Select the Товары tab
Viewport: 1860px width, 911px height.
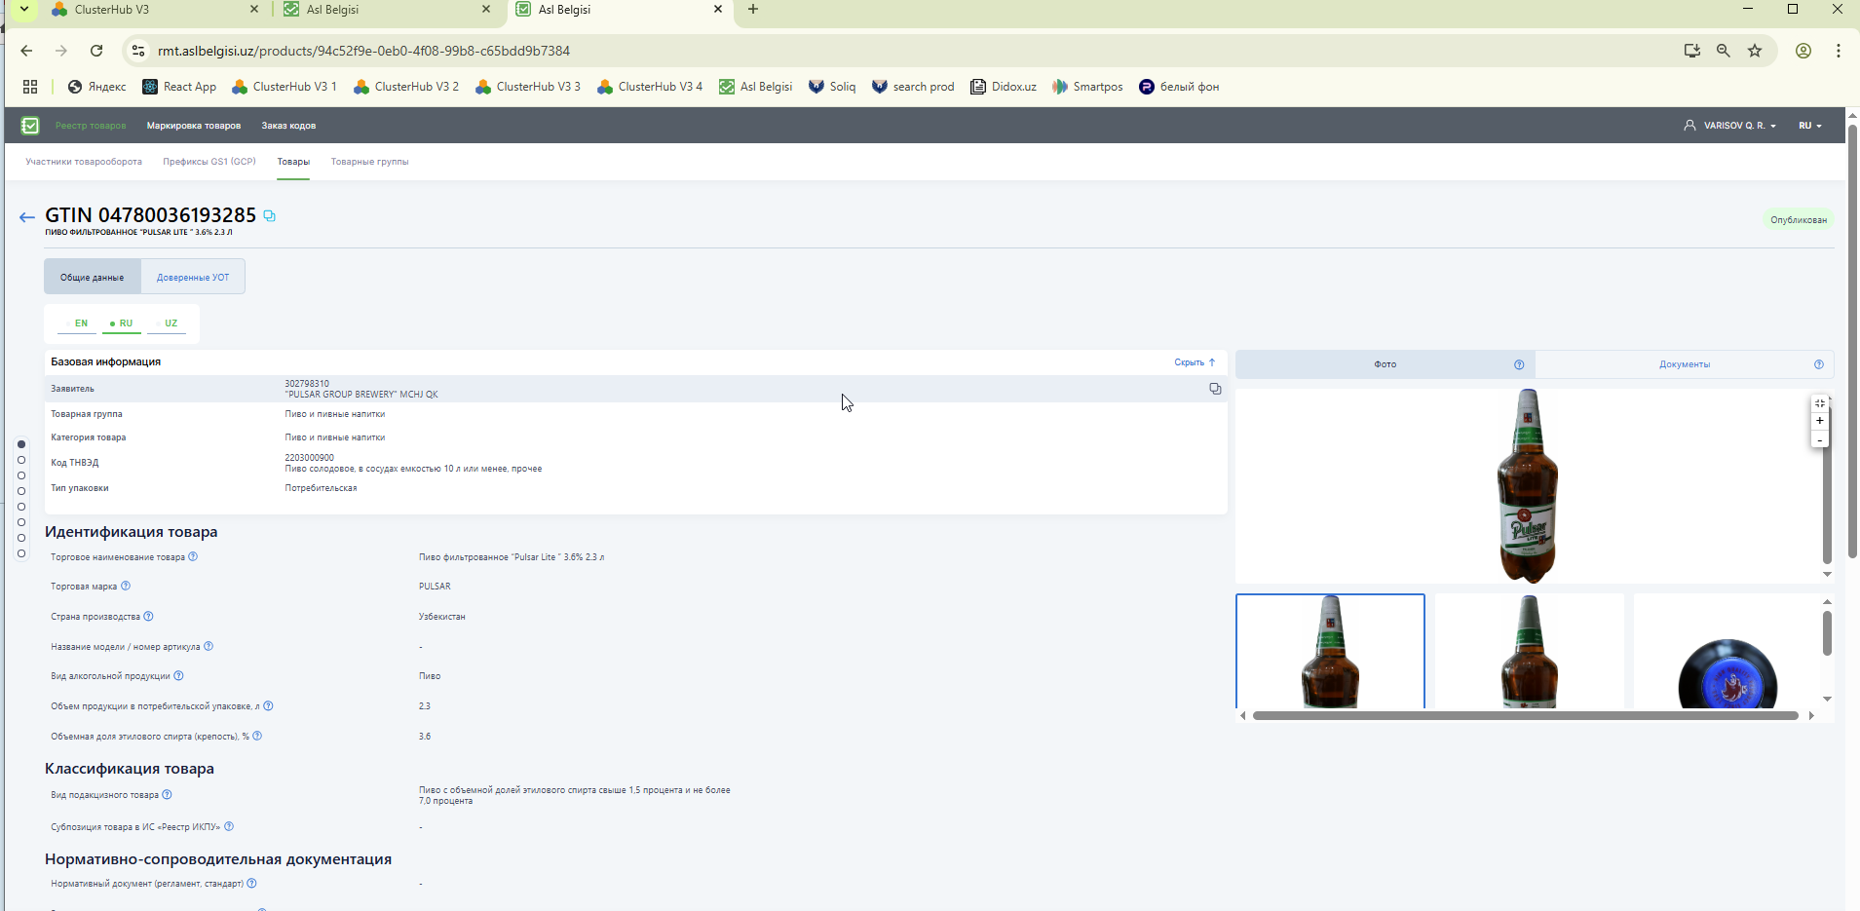(x=293, y=162)
